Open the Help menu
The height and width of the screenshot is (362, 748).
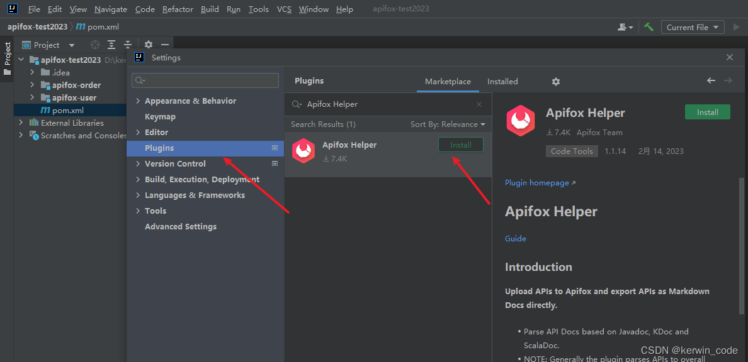(344, 9)
